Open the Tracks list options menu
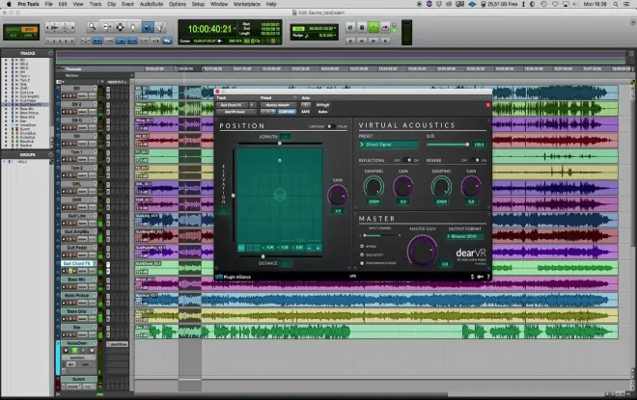 pyautogui.click(x=50, y=53)
